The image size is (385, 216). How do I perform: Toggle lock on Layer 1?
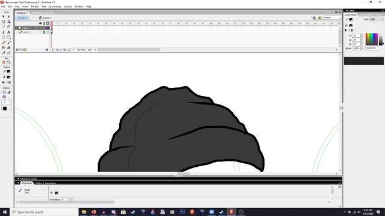(44, 32)
